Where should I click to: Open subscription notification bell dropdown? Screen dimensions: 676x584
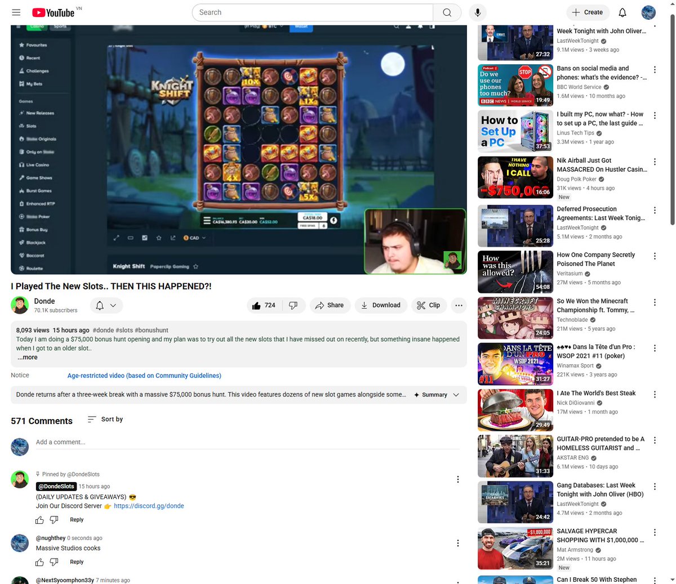[x=106, y=305]
